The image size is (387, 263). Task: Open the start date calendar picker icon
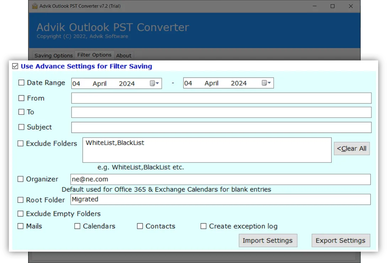click(152, 83)
